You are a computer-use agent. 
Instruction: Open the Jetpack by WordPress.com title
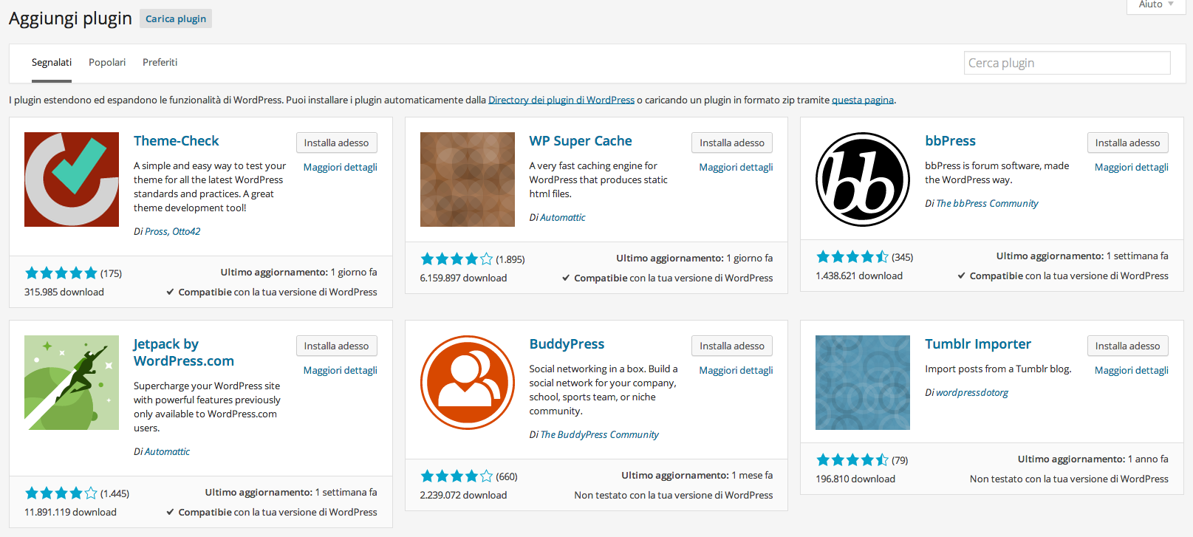[x=184, y=352]
